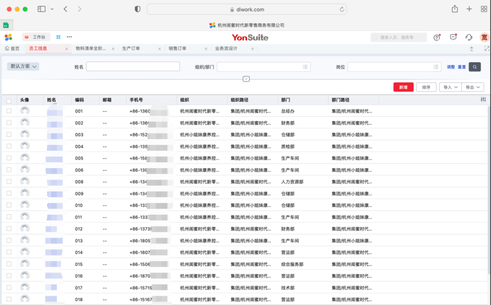Viewport: 491px width, 305px height.
Task: Switch to the 销售订单 tab
Action: (x=178, y=49)
